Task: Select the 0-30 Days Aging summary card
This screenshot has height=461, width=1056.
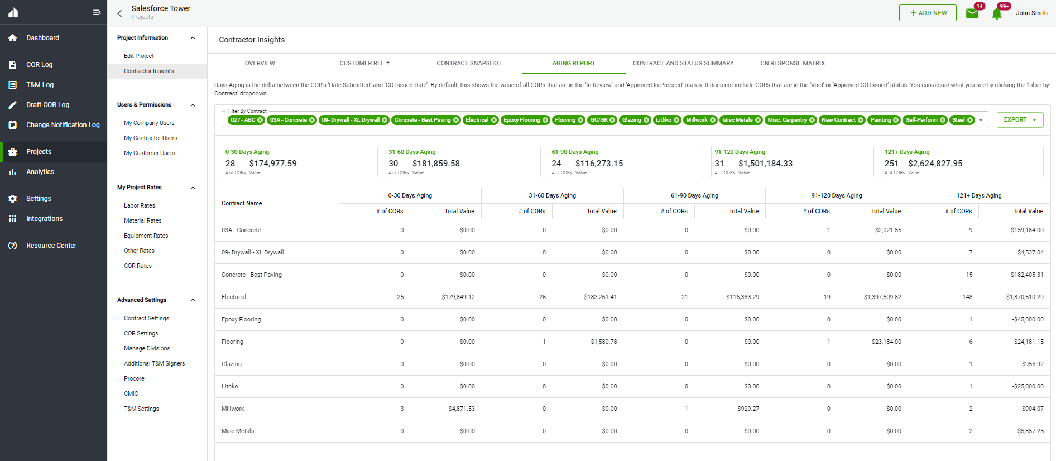Action: click(x=300, y=162)
